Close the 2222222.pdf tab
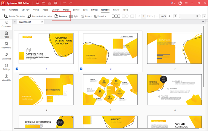The width and height of the screenshot is (208, 131). click(x=42, y=22)
